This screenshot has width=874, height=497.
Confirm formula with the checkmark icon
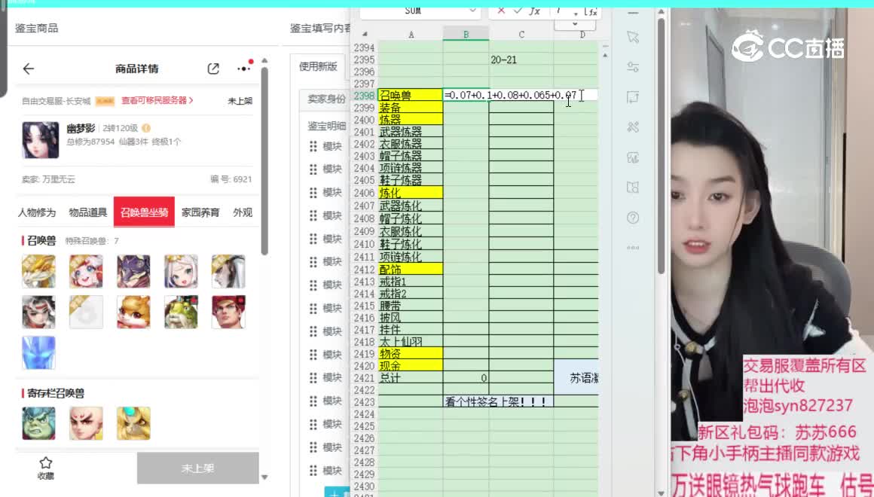pos(518,11)
